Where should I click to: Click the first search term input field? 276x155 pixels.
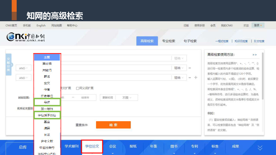(116, 58)
